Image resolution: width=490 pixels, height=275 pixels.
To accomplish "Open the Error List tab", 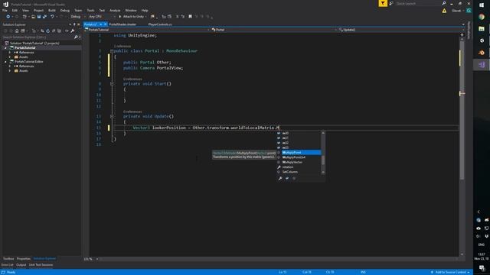I will (x=7, y=265).
